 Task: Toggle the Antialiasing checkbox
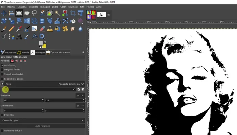(x=2, y=65)
